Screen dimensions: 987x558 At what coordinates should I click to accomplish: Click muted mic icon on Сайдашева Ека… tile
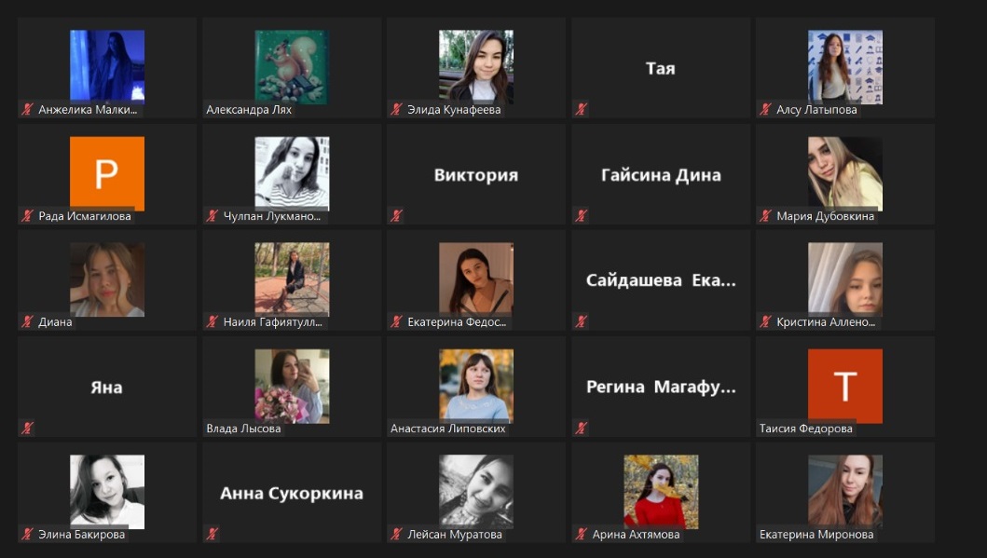click(x=581, y=322)
